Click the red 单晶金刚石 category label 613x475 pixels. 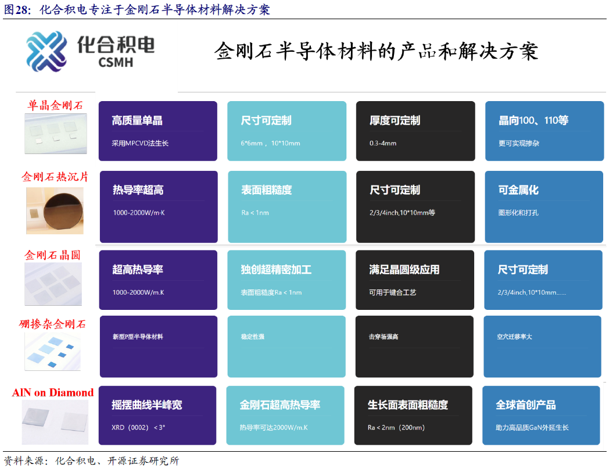(x=55, y=106)
